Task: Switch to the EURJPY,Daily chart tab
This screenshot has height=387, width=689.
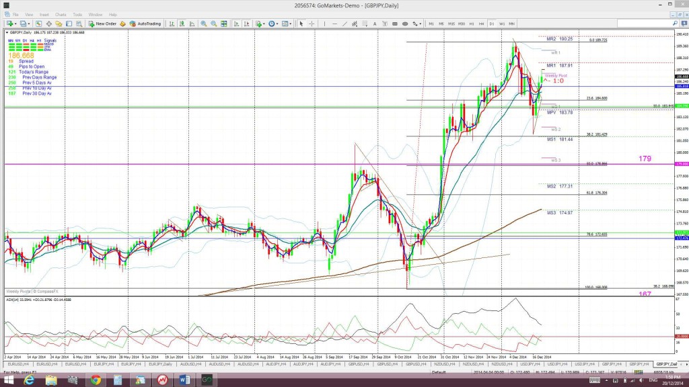Action: pos(160,364)
